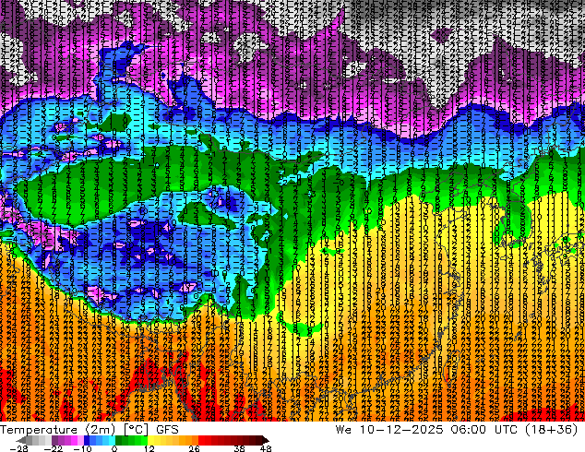
Task: Click the '48' legend value
Action: tap(266, 448)
